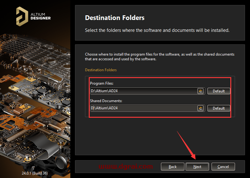Image resolution: width=250 pixels, height=178 pixels.
Task: Proceed with the Next button
Action: coord(197,167)
